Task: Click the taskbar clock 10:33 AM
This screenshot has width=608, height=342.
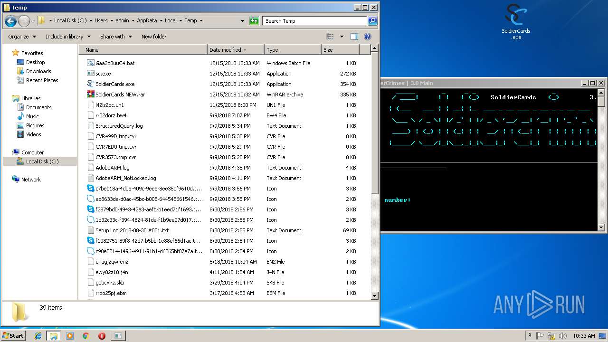Action: click(x=584, y=336)
